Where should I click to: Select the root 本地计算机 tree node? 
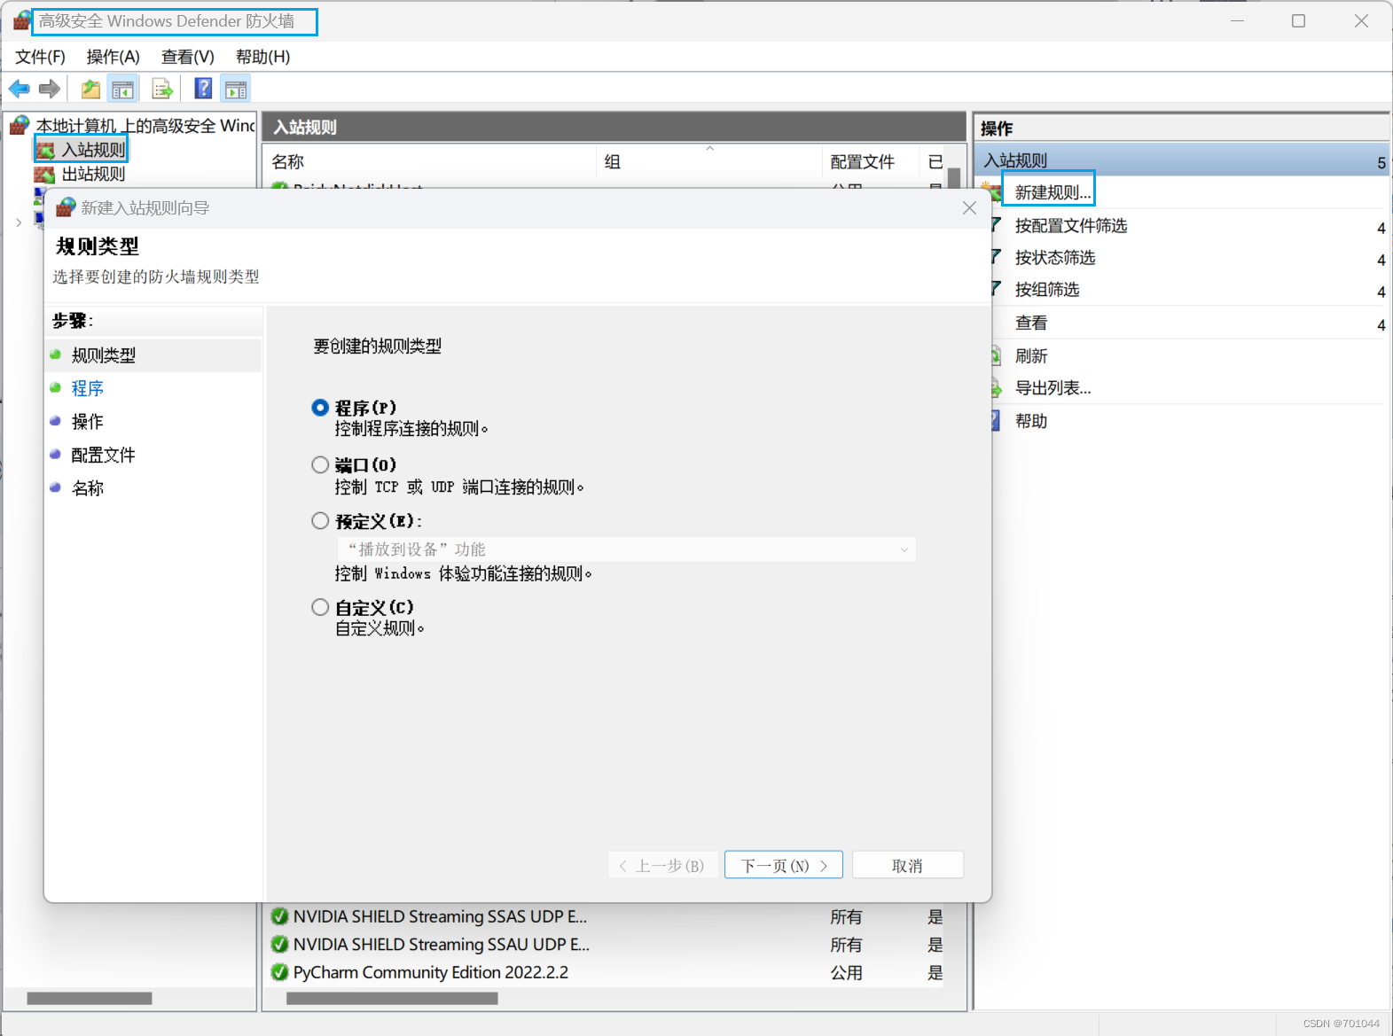[145, 126]
